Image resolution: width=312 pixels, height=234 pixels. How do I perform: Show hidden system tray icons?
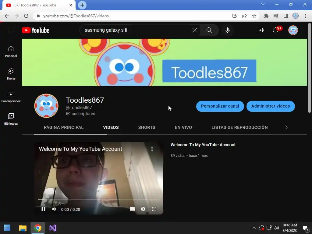pyautogui.click(x=254, y=228)
